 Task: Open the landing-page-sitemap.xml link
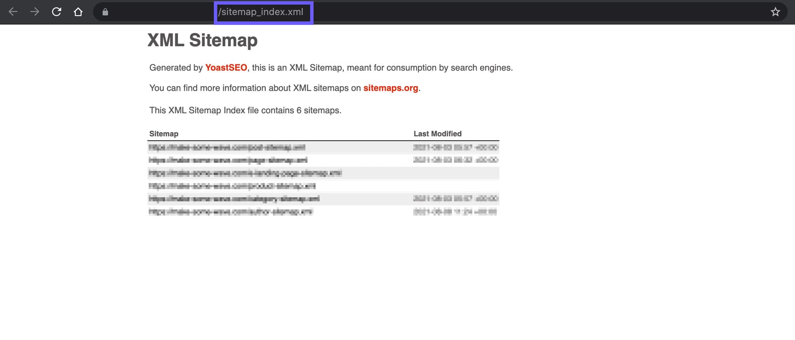pyautogui.click(x=245, y=173)
